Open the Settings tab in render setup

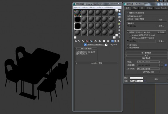(x=149, y=8)
